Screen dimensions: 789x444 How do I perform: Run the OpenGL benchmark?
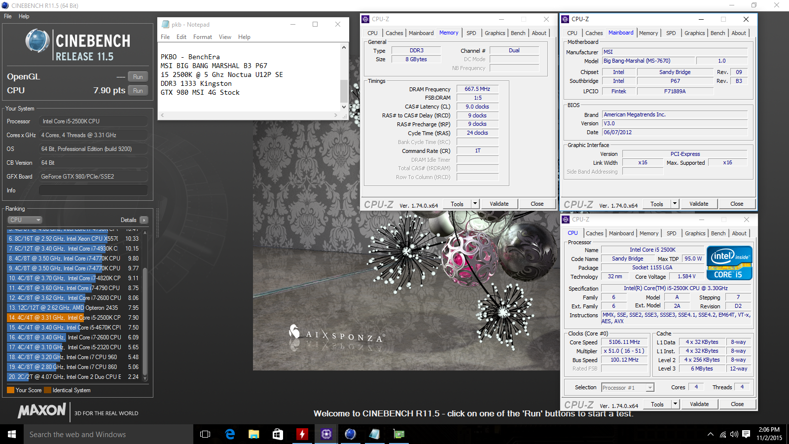[138, 76]
